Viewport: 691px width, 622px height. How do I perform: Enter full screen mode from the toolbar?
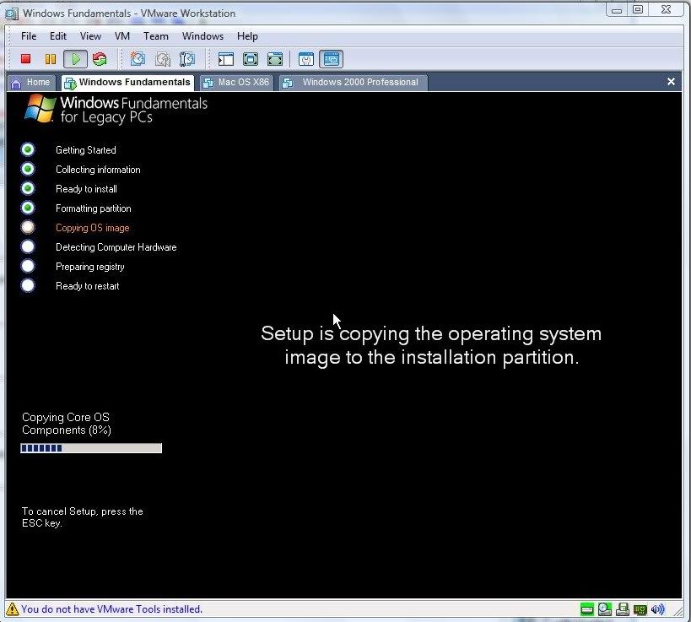click(x=251, y=59)
